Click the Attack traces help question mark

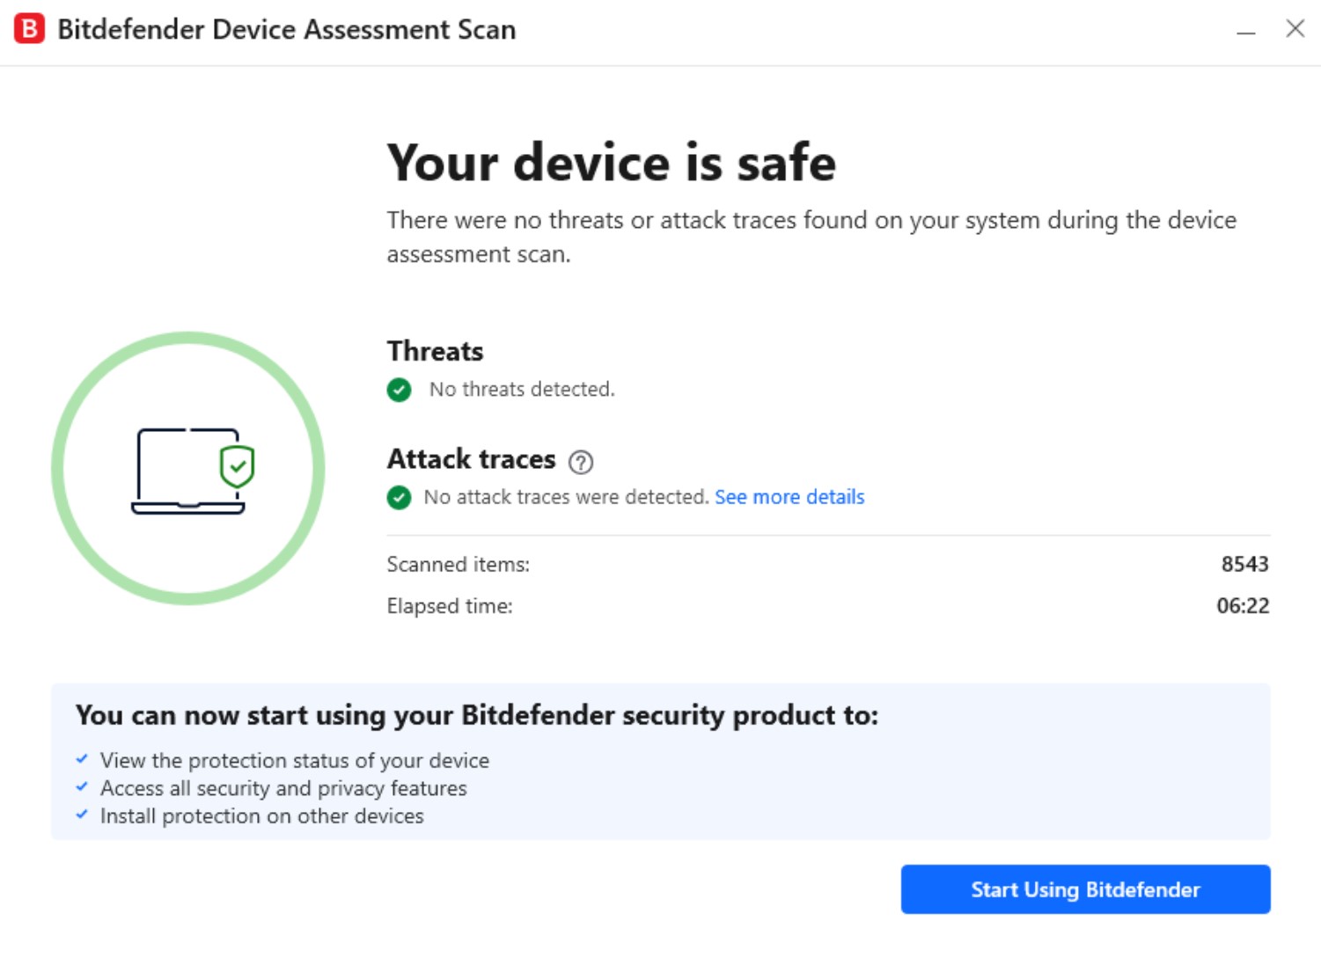[580, 461]
